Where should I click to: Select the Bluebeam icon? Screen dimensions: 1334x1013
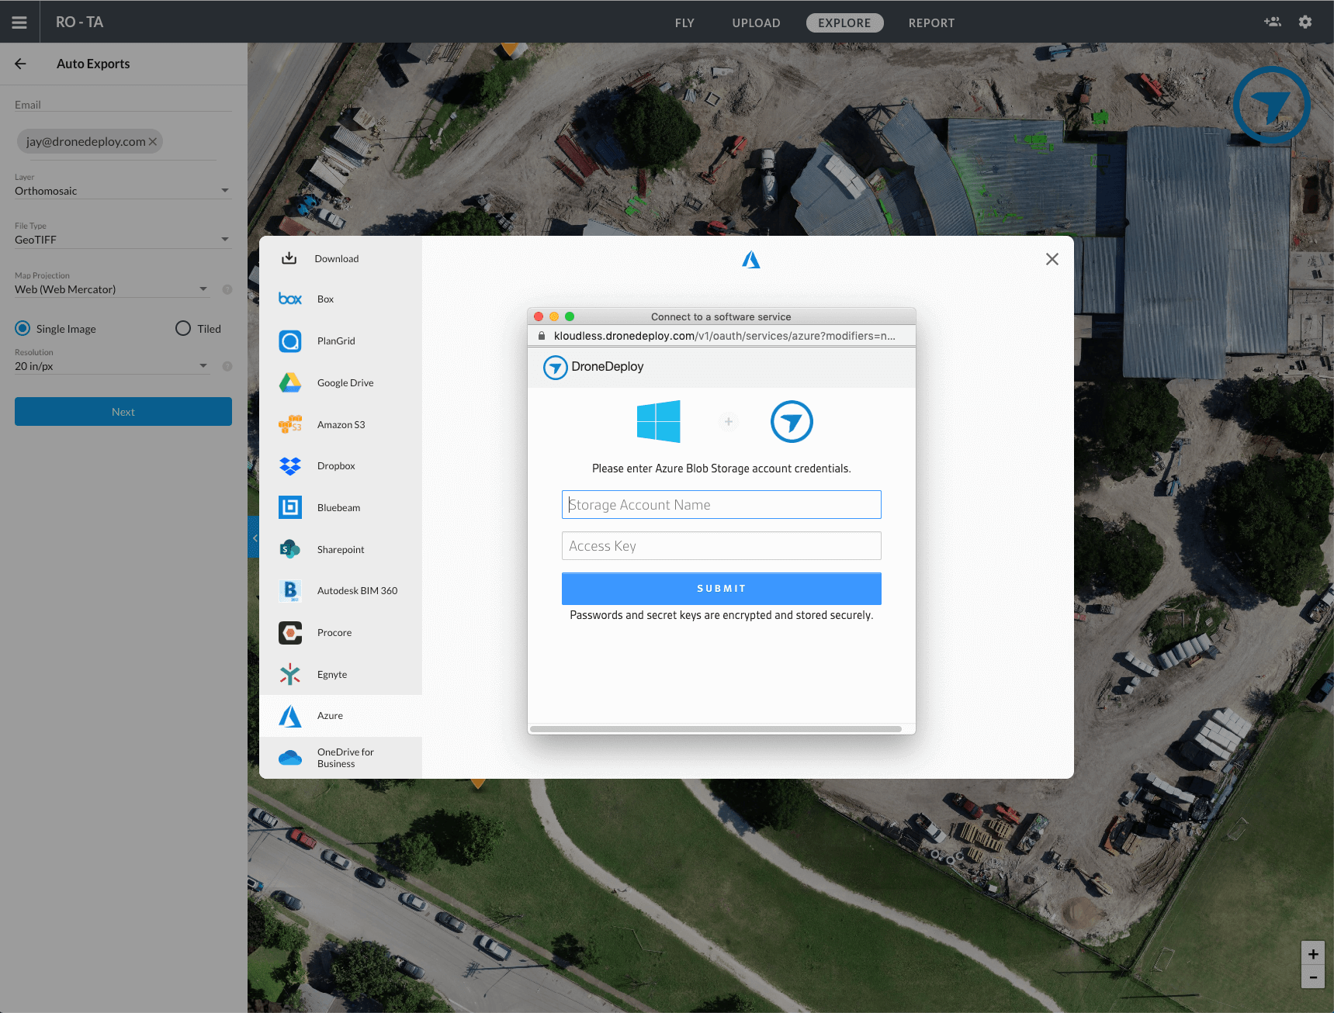290,507
